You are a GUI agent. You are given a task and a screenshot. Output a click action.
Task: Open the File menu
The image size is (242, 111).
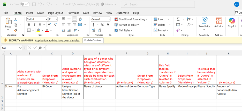[6, 13]
